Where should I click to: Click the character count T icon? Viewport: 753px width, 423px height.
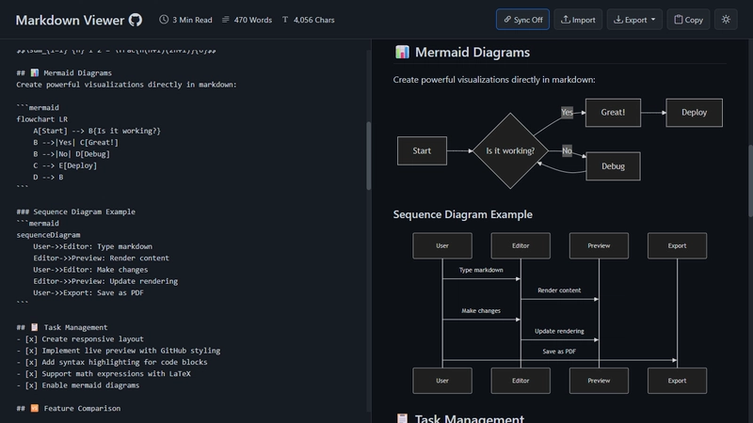click(x=285, y=20)
